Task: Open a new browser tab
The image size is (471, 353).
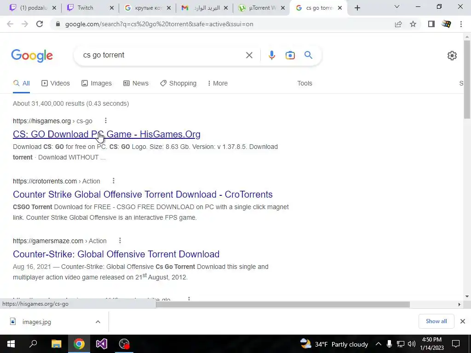Action: point(357,8)
